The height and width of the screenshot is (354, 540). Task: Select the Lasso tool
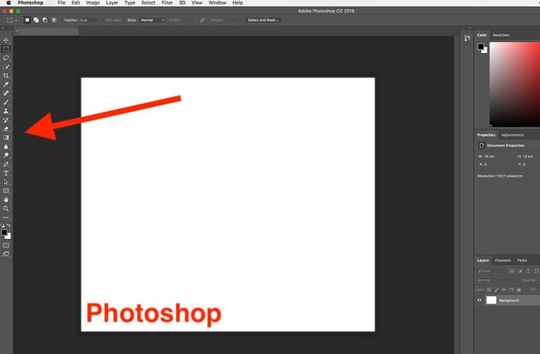tap(6, 58)
